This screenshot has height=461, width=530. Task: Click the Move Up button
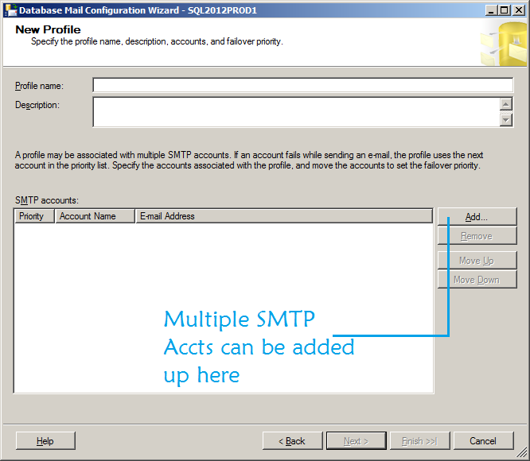pyautogui.click(x=477, y=261)
